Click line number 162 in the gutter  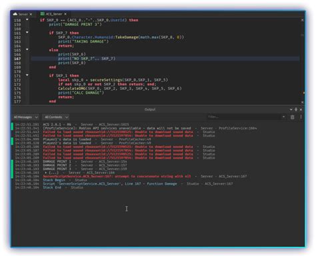coord(17,37)
